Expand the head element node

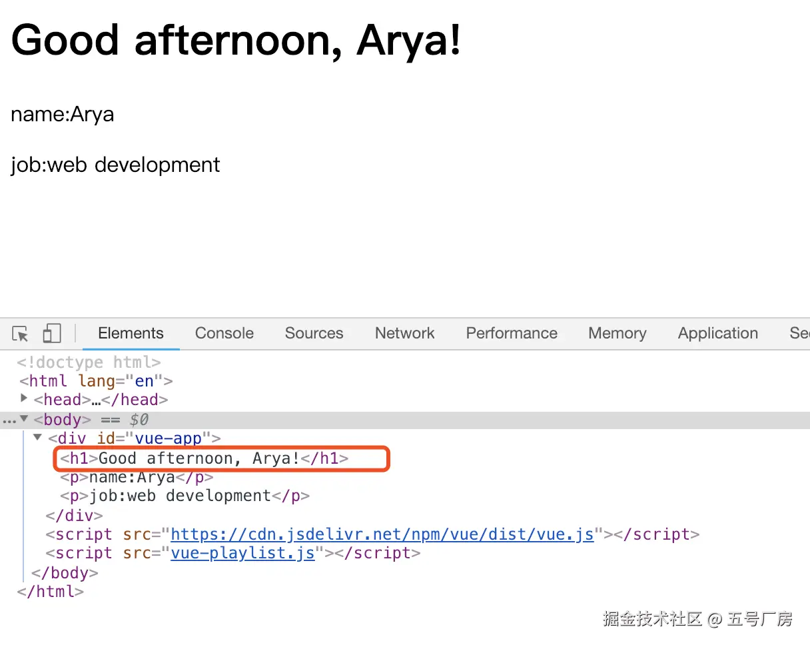click(x=25, y=398)
